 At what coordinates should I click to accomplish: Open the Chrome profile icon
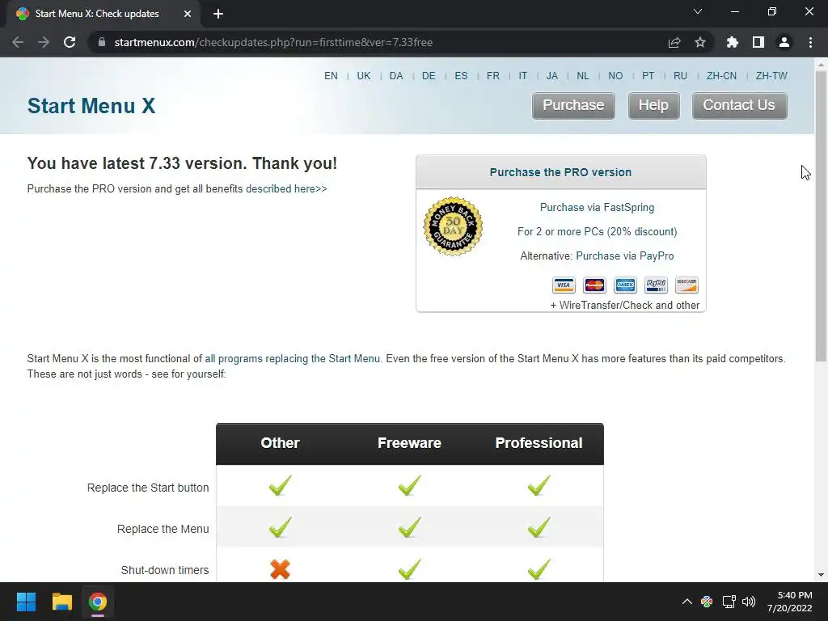coord(784,42)
